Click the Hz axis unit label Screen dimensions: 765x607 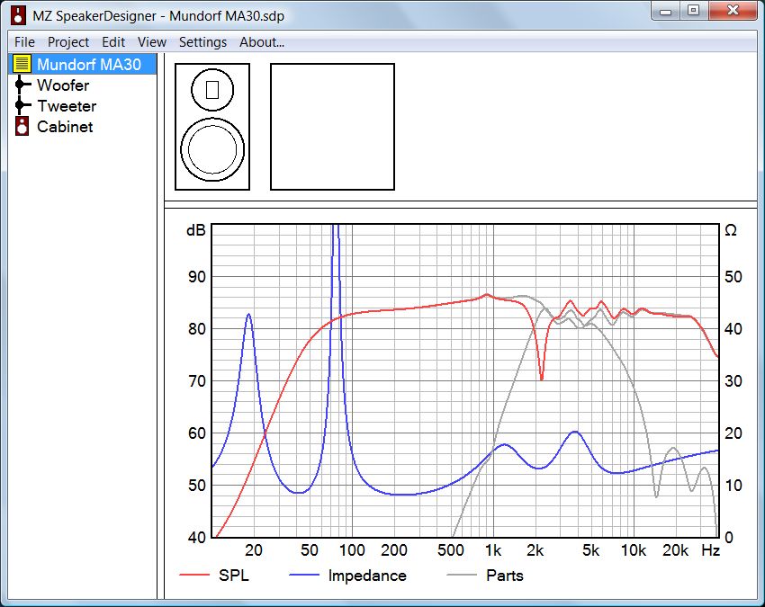click(x=710, y=550)
